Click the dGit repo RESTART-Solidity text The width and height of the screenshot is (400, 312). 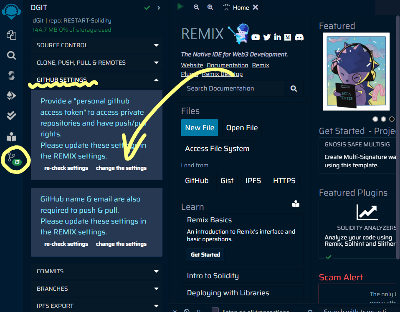[72, 21]
